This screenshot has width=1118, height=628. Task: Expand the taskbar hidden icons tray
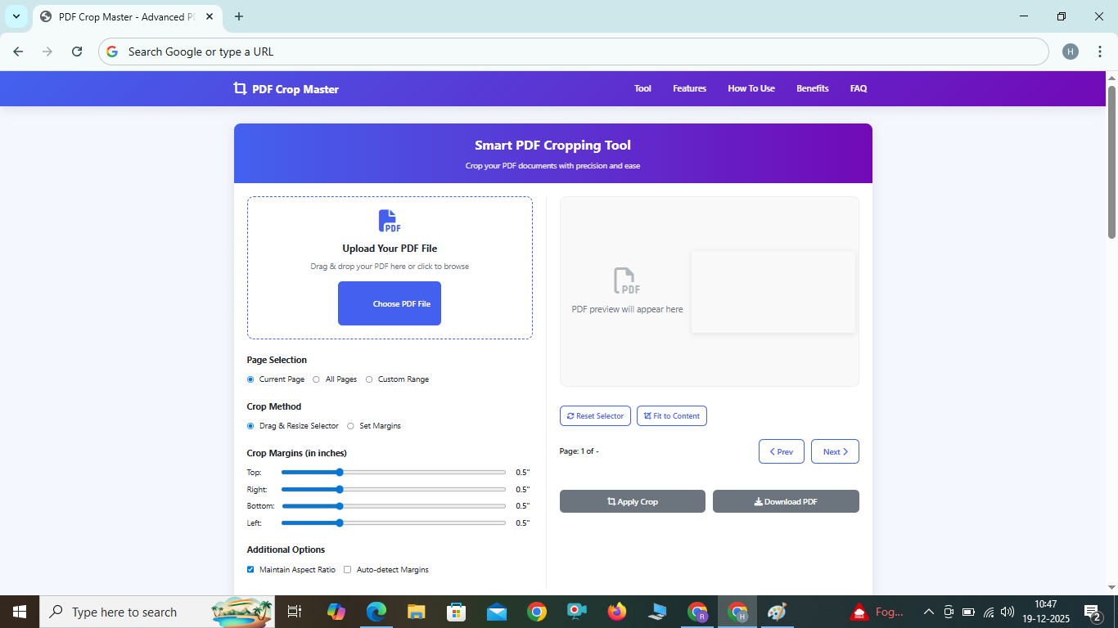click(x=928, y=611)
